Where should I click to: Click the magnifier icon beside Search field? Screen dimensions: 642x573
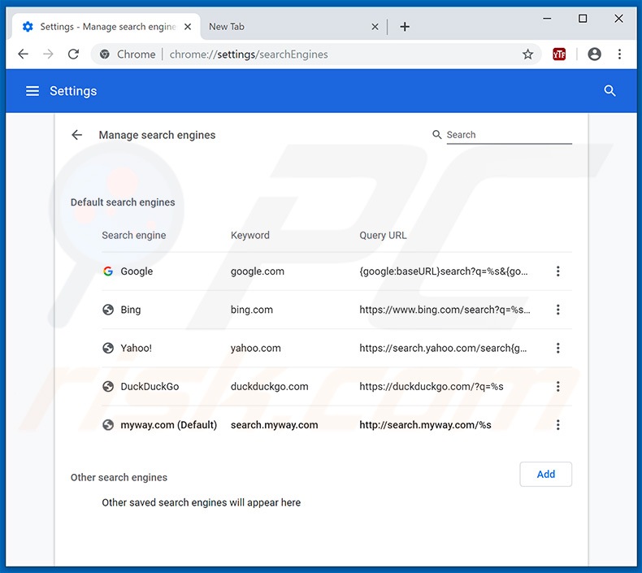click(437, 135)
